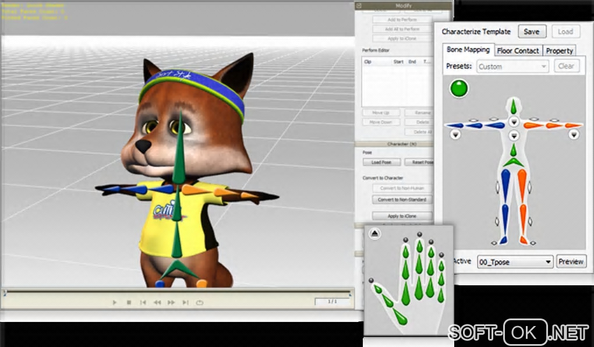Step back with the rewind button
This screenshot has height=347, width=594.
(157, 302)
